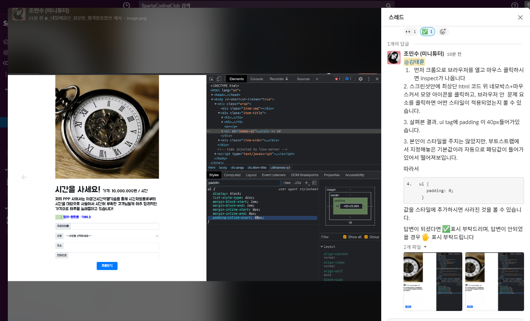Screen dimensions: 530x321
Task: Expand the more tabs chevron in DevTools
Action: pyautogui.click(x=317, y=79)
